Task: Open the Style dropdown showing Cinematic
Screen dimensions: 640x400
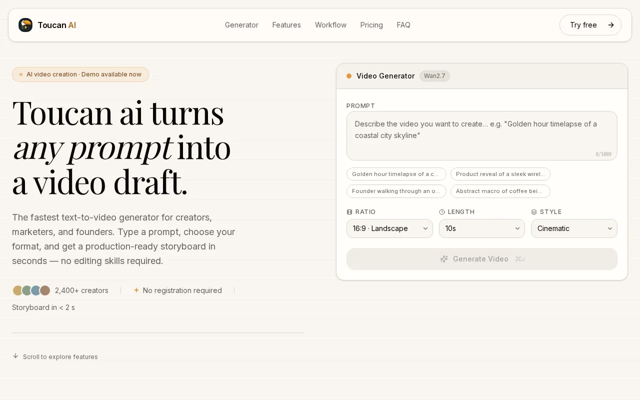Action: pos(574,228)
